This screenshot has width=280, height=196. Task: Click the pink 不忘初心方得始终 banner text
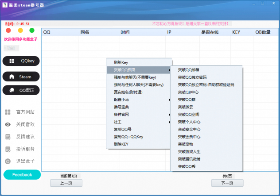pos(191,23)
